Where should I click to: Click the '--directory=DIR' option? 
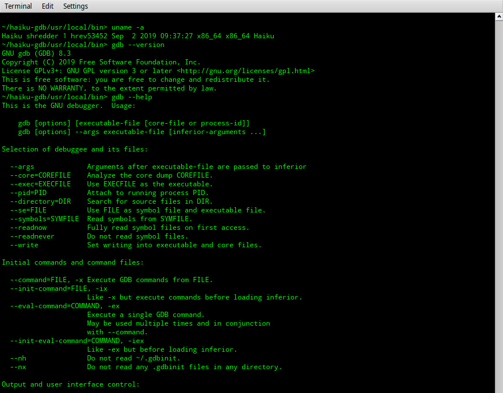coord(41,201)
